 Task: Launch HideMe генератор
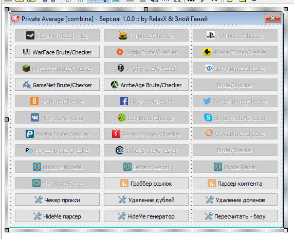pos(146,216)
